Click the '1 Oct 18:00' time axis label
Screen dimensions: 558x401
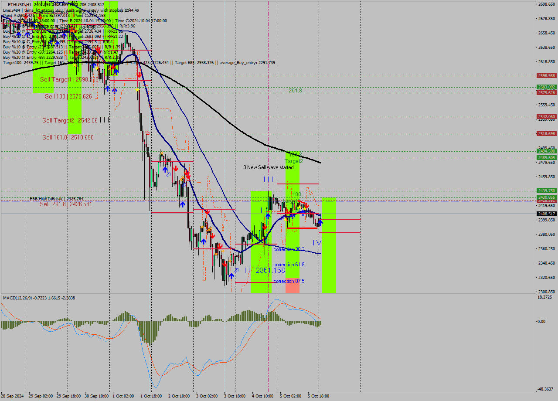[x=151, y=396]
